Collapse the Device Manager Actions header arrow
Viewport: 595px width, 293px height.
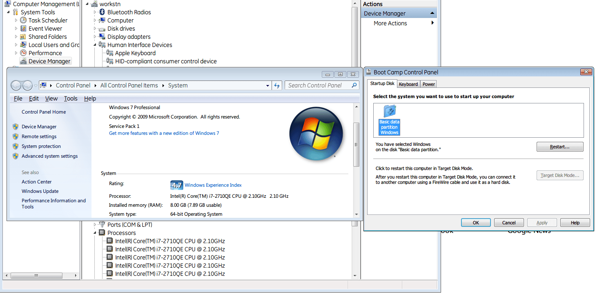coord(432,13)
